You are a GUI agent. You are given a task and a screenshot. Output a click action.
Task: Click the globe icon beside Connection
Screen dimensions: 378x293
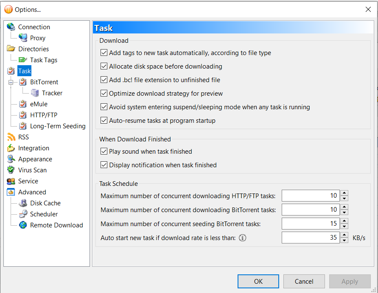(11, 27)
